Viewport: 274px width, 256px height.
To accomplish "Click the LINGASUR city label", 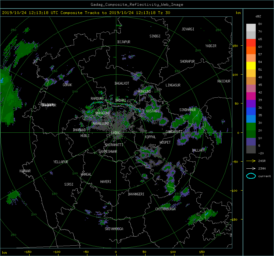I will [x=173, y=85].
